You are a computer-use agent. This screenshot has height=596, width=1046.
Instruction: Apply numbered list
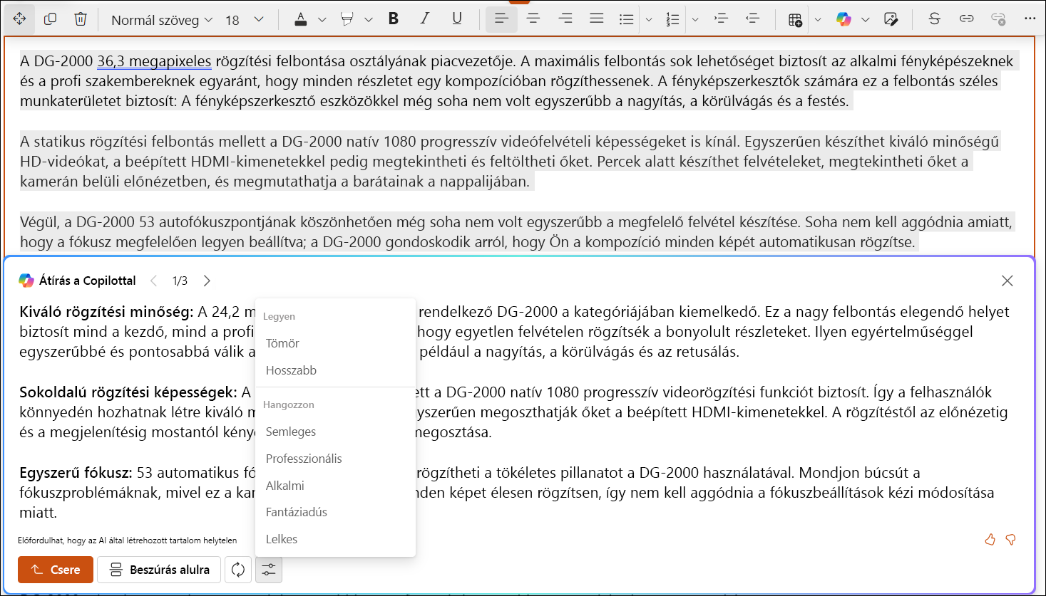(x=672, y=19)
